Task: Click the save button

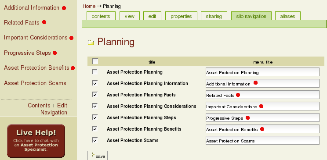Action: click(x=98, y=156)
